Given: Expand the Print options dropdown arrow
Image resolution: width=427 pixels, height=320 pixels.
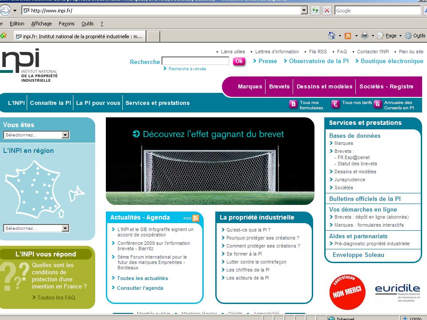Looking at the screenshot, I should point(373,36).
